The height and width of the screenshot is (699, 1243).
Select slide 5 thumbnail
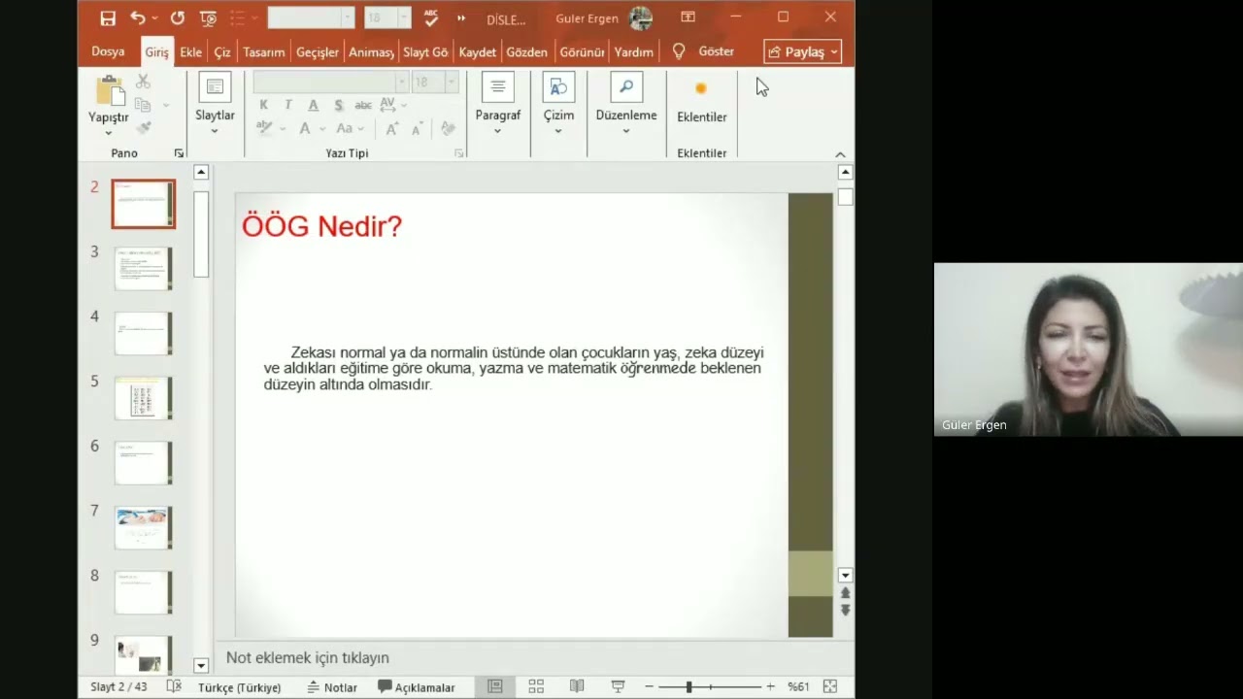[144, 398]
